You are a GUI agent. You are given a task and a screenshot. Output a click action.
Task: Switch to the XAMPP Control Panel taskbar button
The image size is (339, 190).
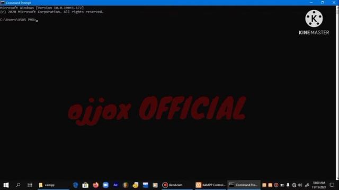pyautogui.click(x=211, y=185)
